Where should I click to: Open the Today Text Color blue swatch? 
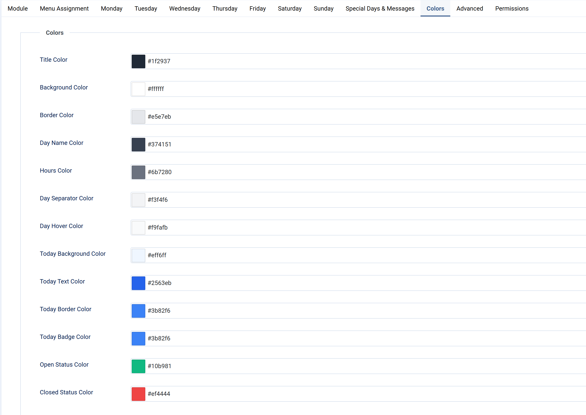pos(138,283)
